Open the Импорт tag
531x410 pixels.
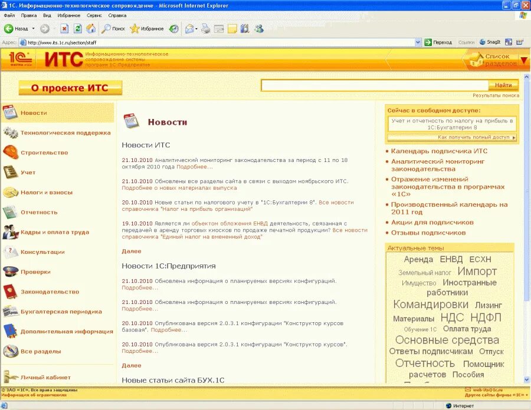coord(477,271)
